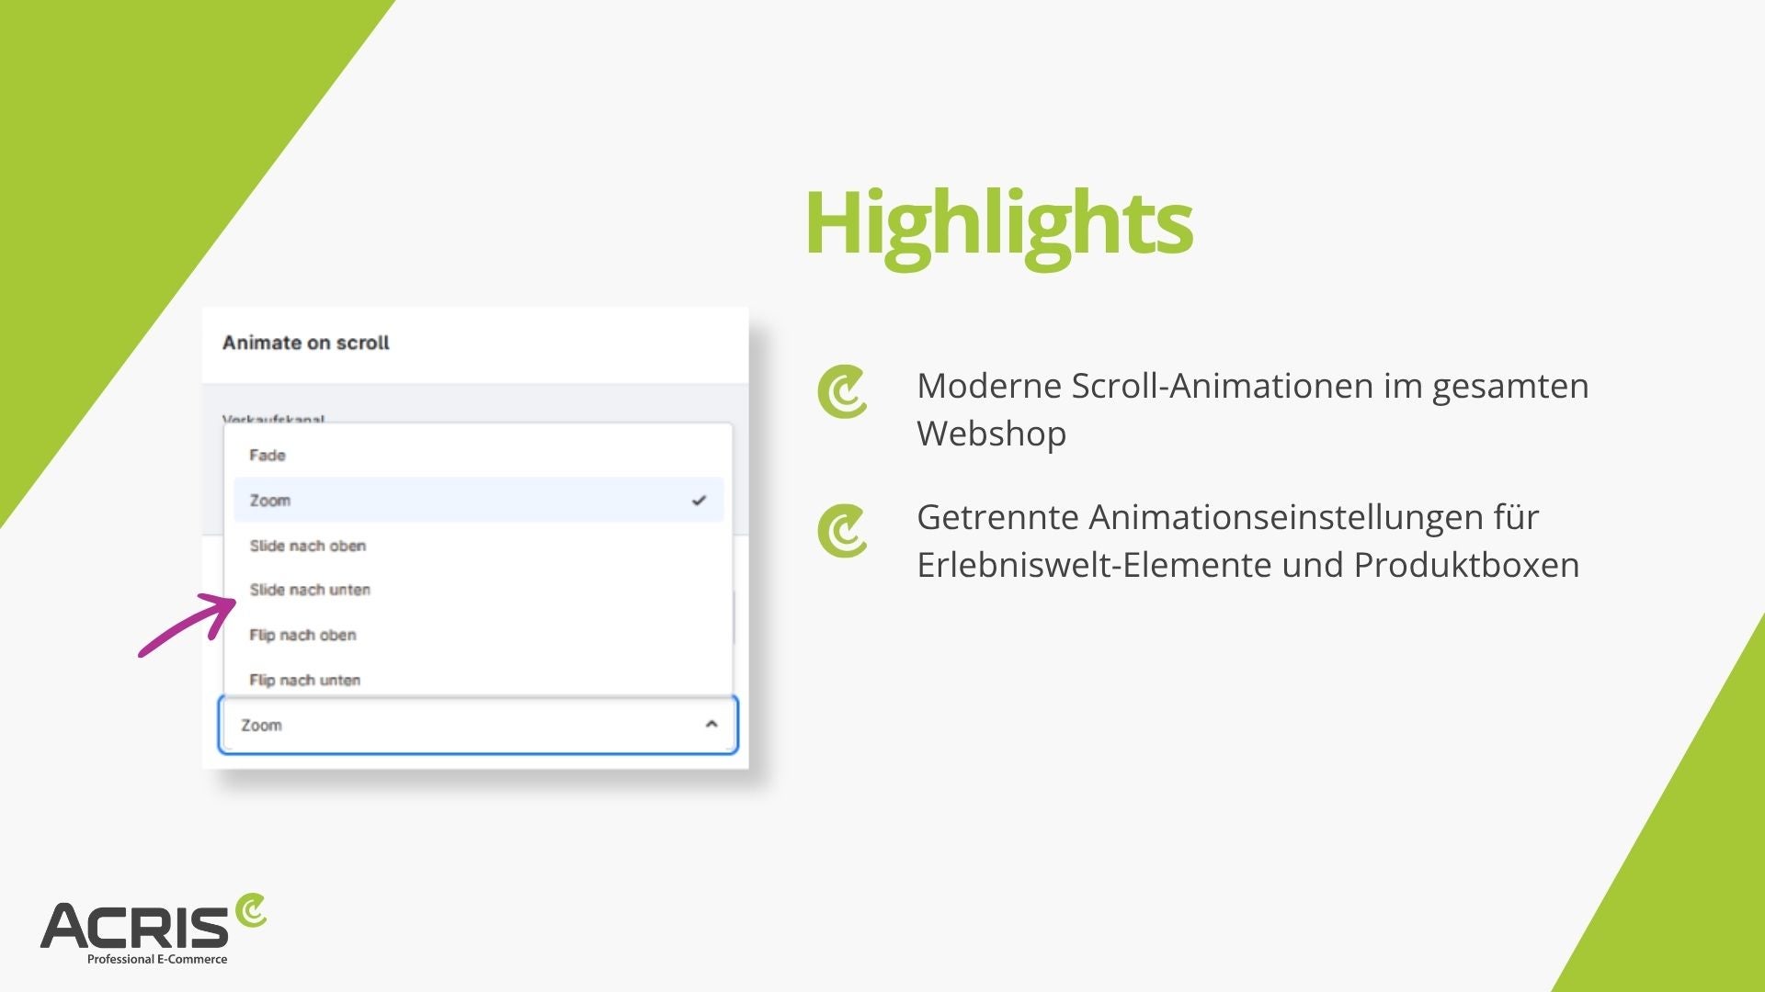
Task: Click the ACRIS wordmark text
Action: pos(134,927)
